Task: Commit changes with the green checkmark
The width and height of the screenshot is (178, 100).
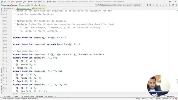Action: pos(164,5)
